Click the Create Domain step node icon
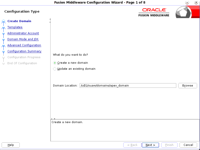Image resolution: width=200 pixels, height=150 pixels. point(3,21)
